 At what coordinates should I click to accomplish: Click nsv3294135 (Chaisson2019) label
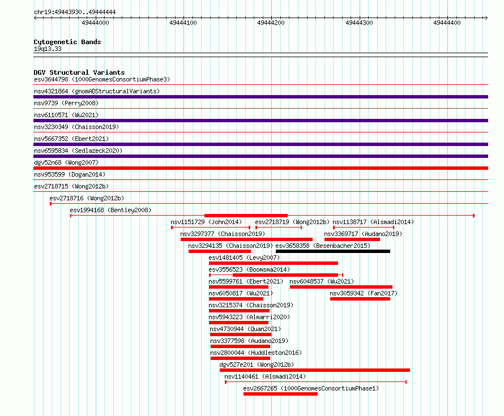tap(230, 246)
